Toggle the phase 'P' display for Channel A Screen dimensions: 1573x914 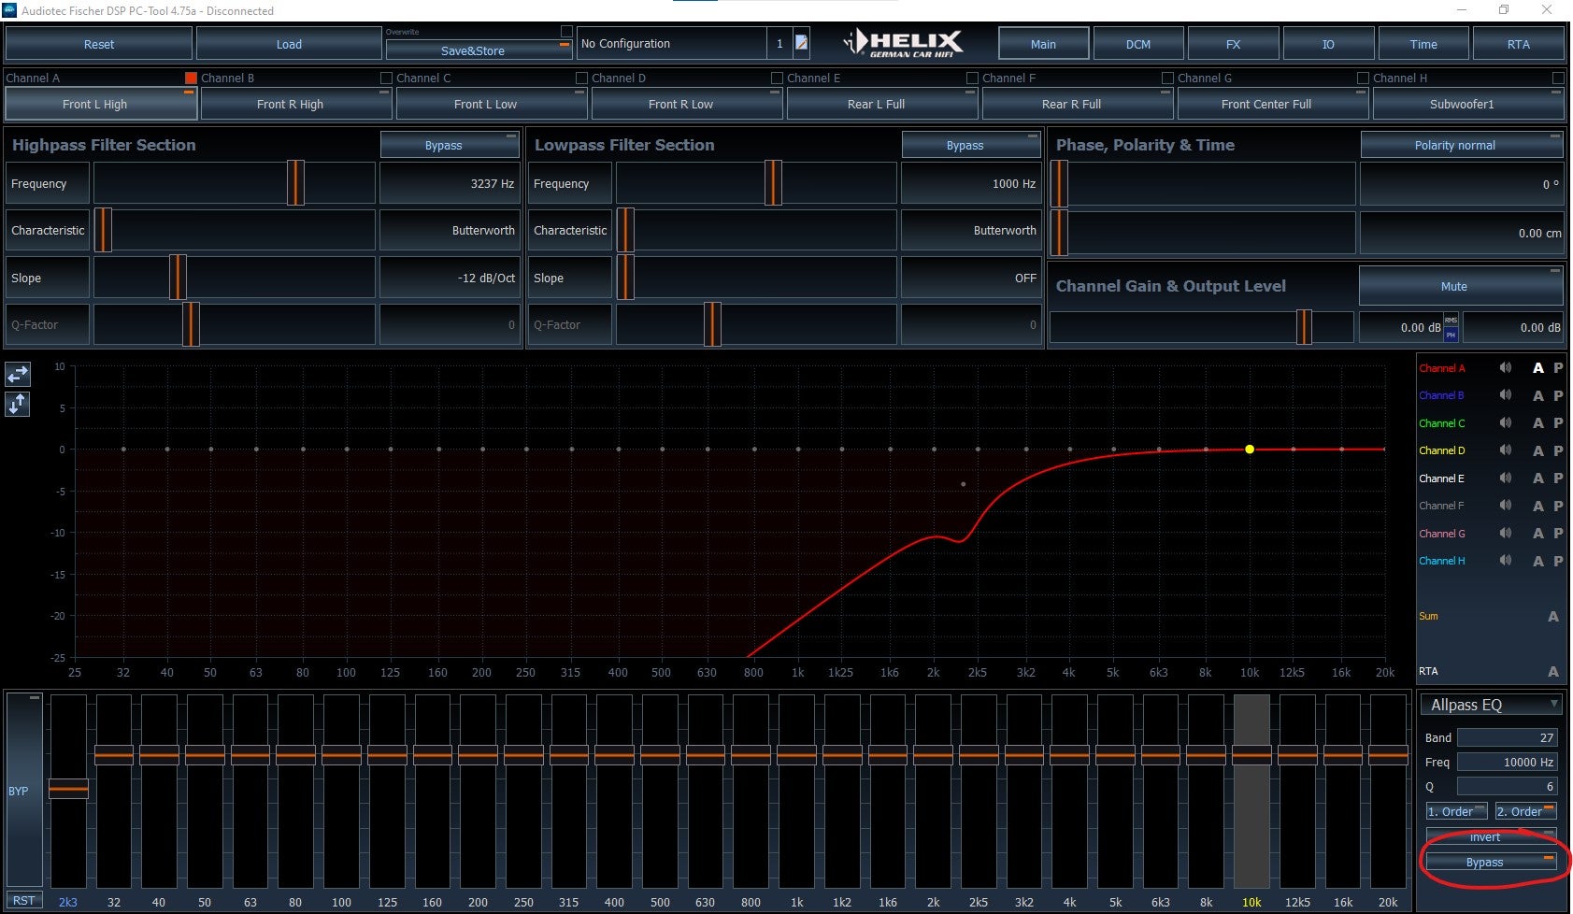(x=1558, y=368)
